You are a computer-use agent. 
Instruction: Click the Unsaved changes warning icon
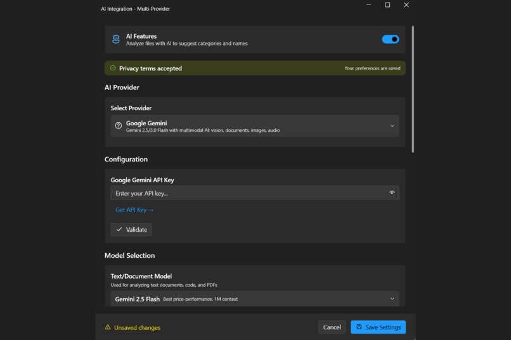108,327
